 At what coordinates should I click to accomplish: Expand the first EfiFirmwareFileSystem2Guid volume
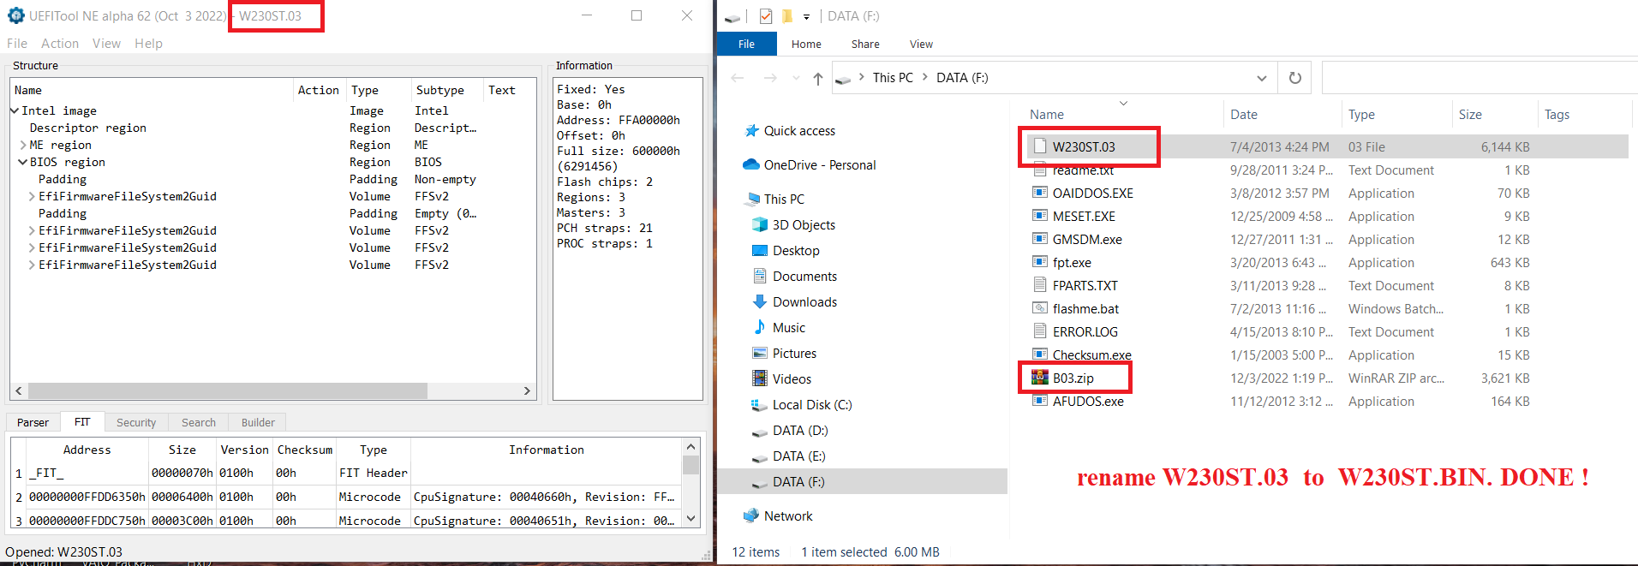[x=32, y=196]
